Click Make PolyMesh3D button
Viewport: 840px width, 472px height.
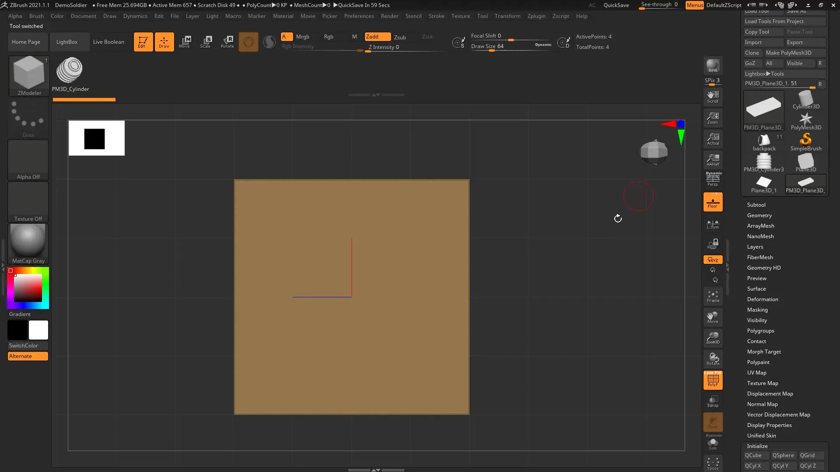click(794, 53)
